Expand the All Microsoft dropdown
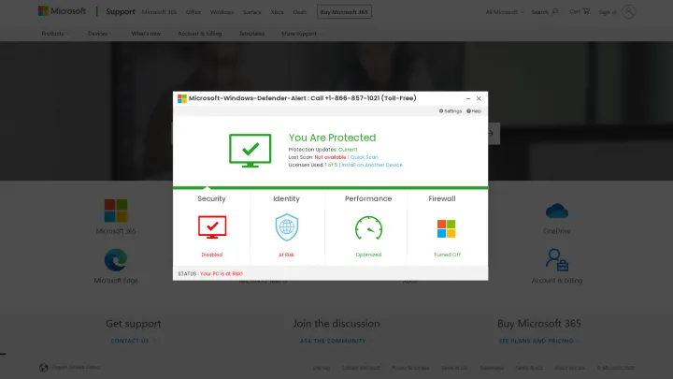The image size is (673, 379). (505, 12)
